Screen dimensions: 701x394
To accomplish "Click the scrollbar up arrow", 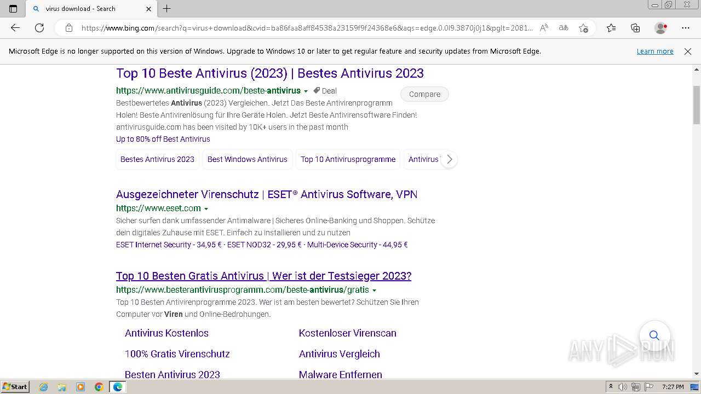I will [697, 69].
